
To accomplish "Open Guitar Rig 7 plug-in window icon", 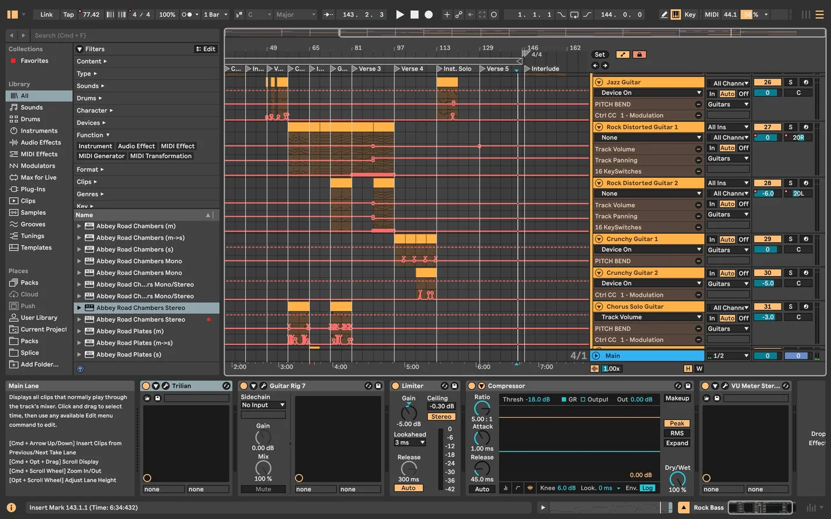I will 263,386.
